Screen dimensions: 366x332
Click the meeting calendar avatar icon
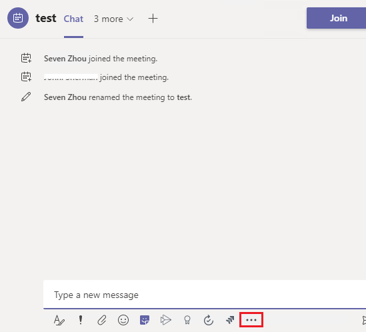[x=18, y=18]
